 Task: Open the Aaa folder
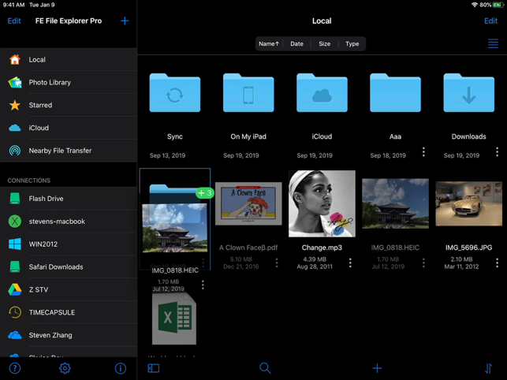(x=396, y=93)
